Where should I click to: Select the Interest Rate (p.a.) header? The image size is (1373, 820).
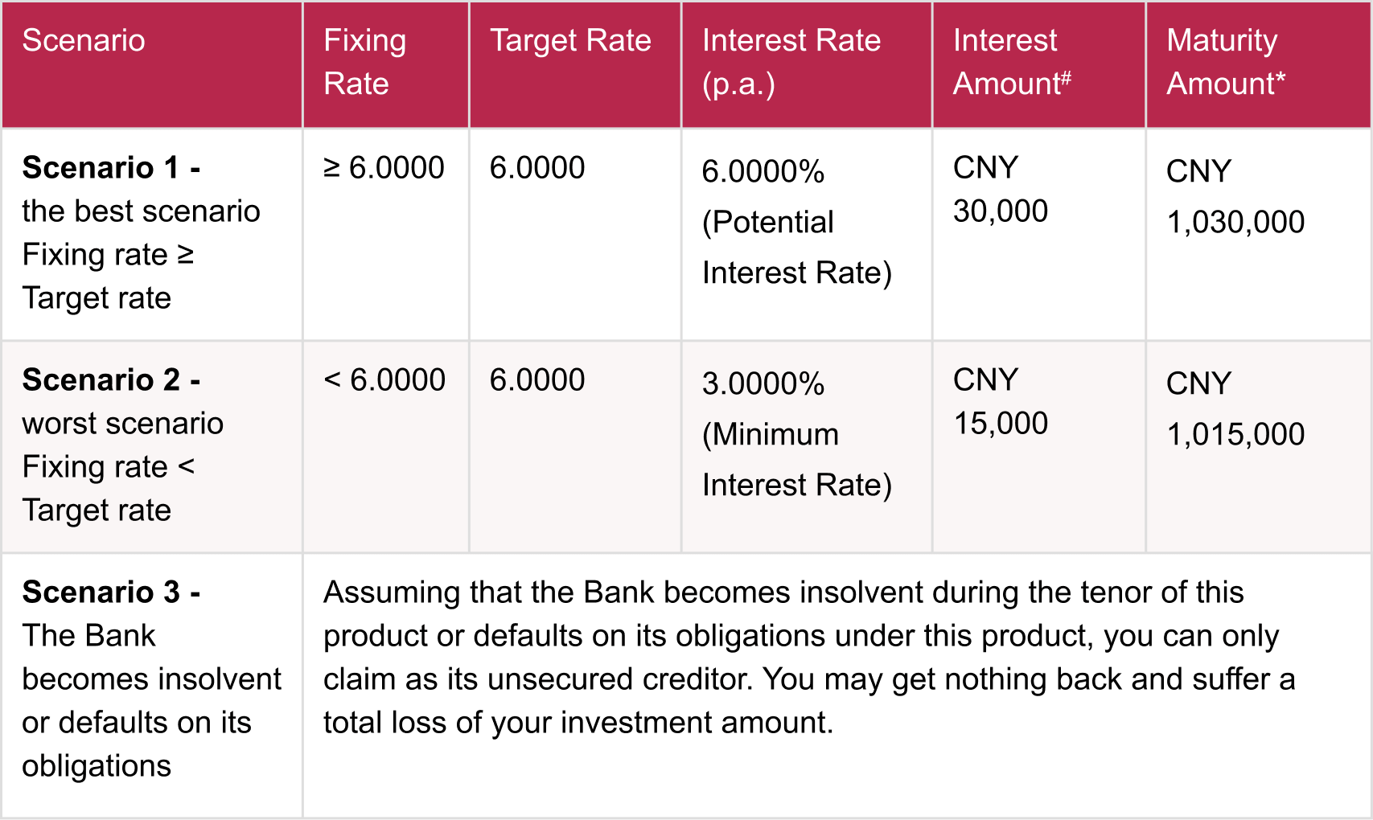tap(807, 64)
